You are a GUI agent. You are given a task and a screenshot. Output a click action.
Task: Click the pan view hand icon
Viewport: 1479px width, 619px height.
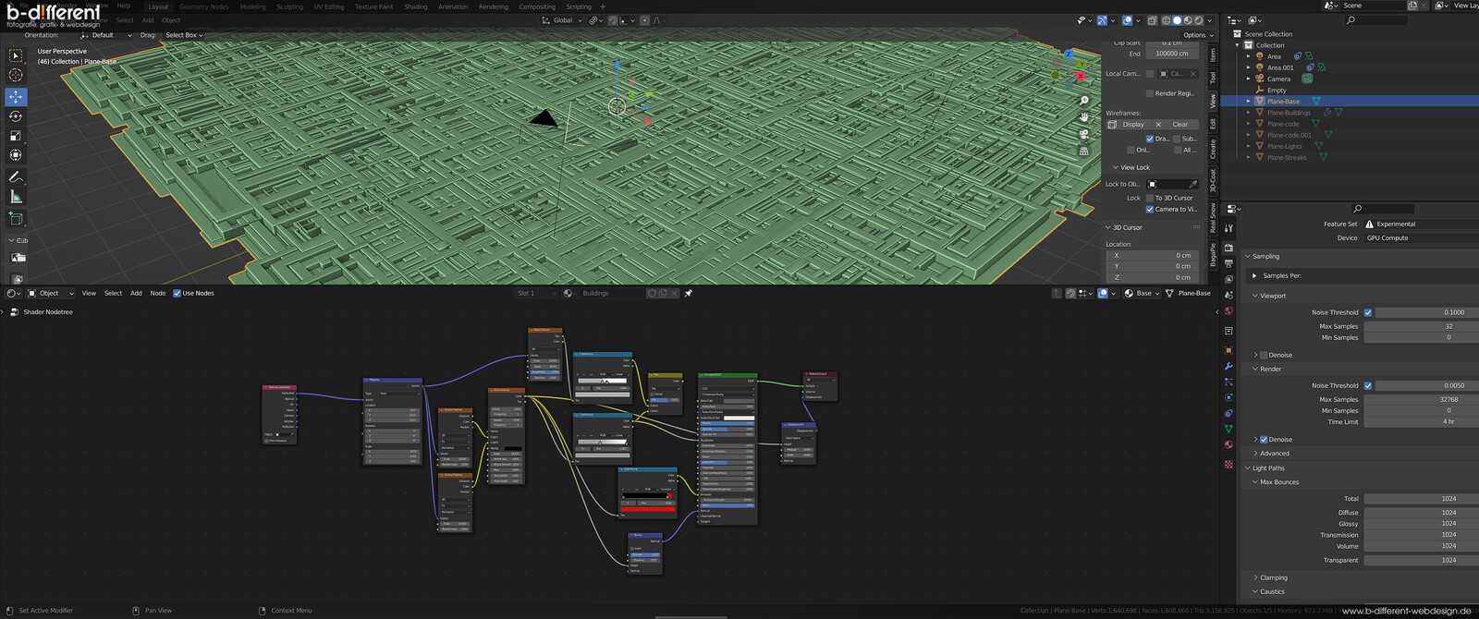[x=1084, y=117]
